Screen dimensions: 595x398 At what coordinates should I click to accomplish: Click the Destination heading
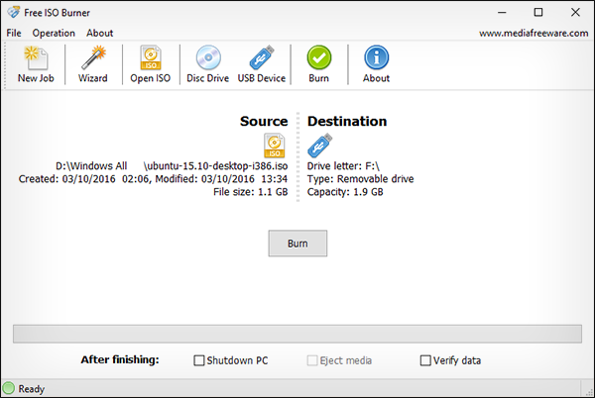click(x=347, y=121)
